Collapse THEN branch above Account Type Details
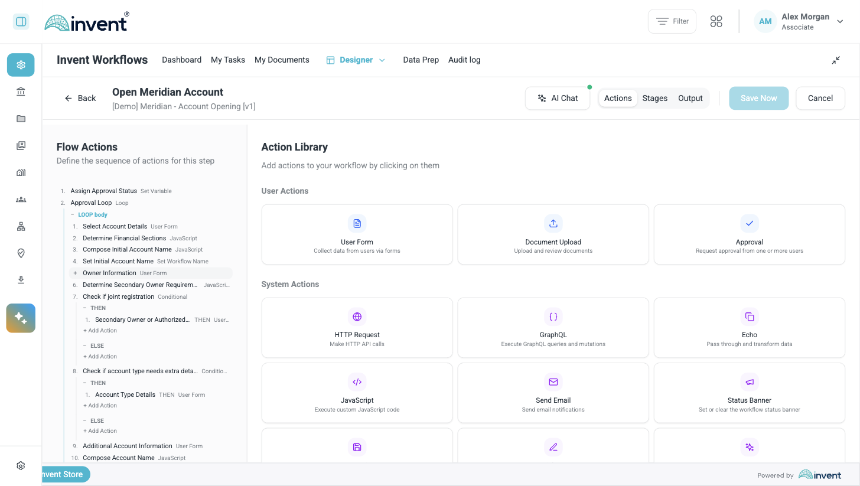The image size is (860, 486). coord(85,383)
